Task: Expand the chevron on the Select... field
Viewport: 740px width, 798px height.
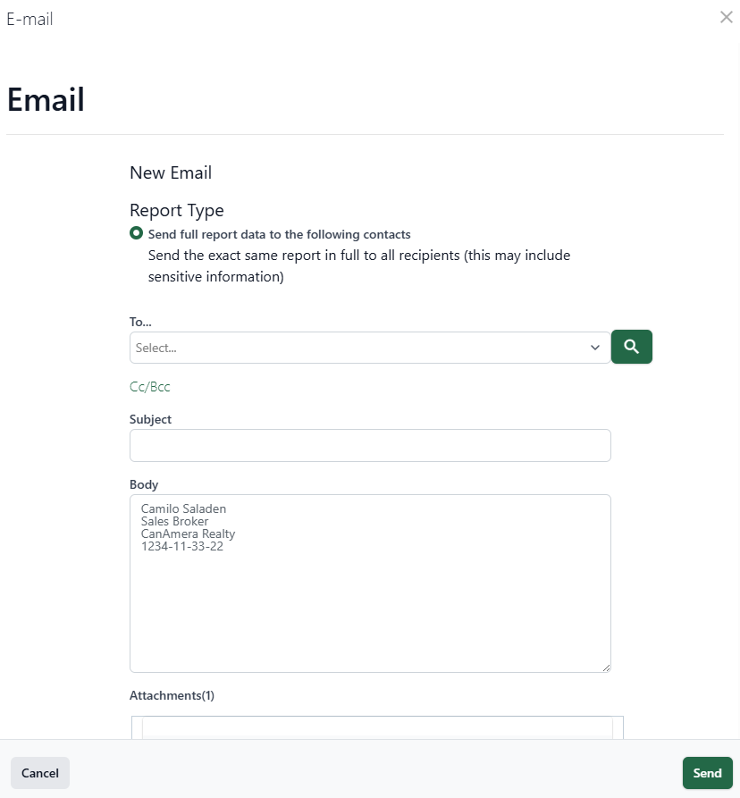Action: tap(594, 347)
